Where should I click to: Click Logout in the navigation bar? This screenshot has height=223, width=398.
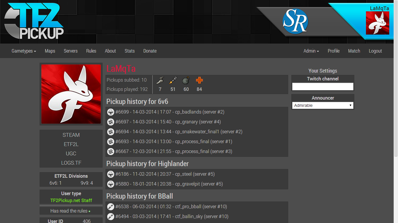point(375,51)
